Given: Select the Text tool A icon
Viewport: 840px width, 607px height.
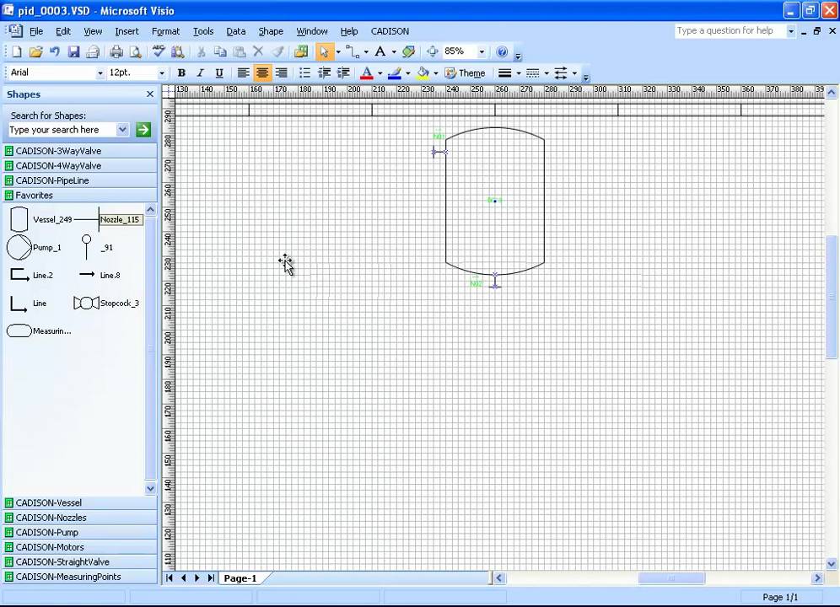Looking at the screenshot, I should (x=380, y=52).
